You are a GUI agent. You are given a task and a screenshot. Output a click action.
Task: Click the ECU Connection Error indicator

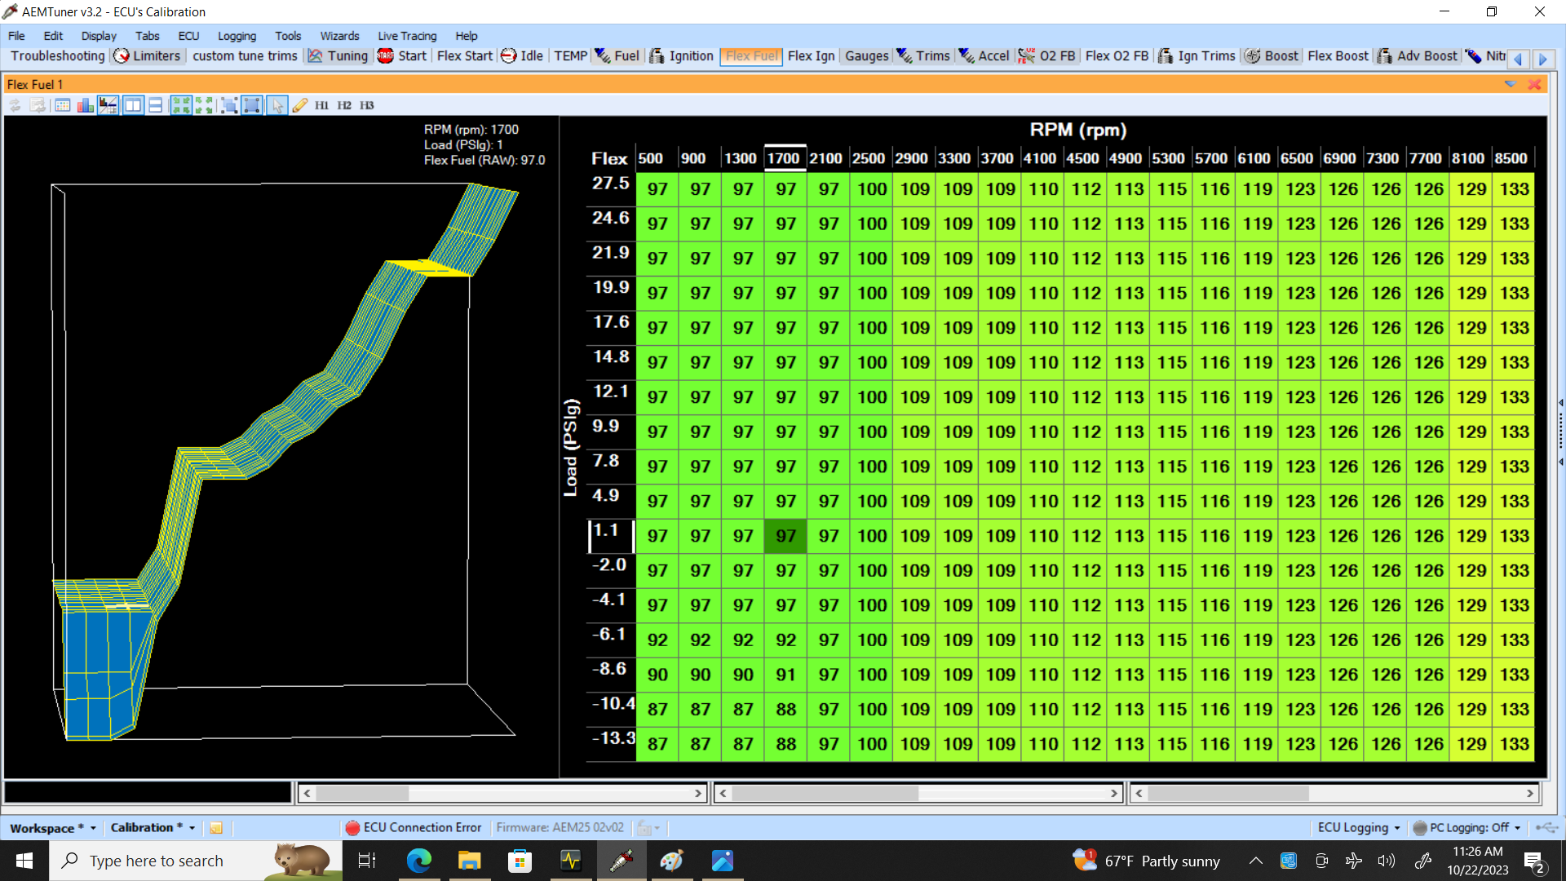[414, 828]
